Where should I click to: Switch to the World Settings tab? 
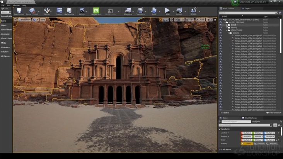tap(250, 118)
